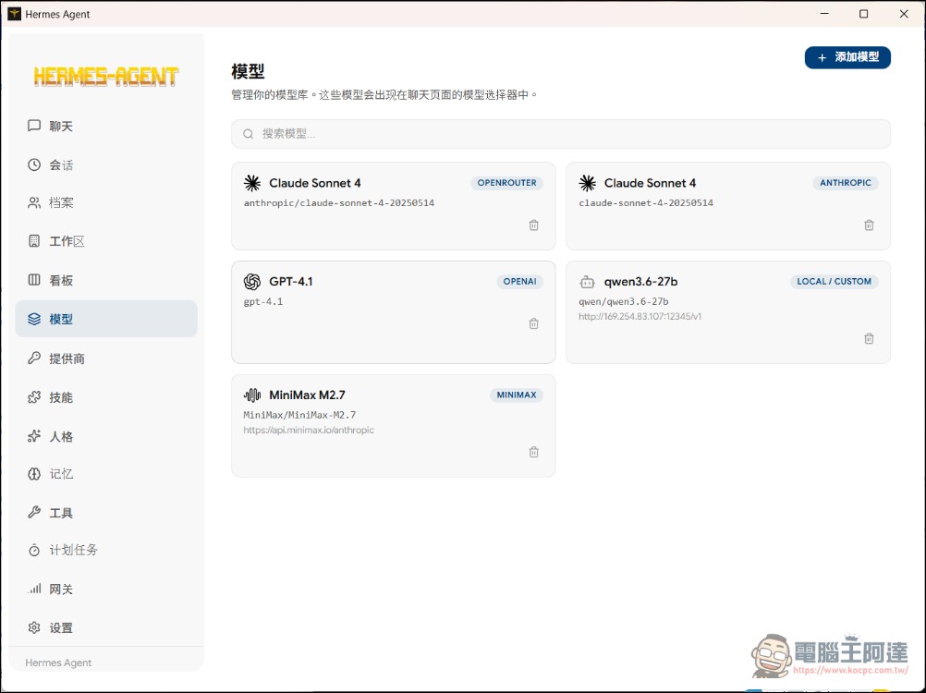This screenshot has height=693, width=926.
Task: Click the Hermes Agent title bar icon
Action: point(14,14)
